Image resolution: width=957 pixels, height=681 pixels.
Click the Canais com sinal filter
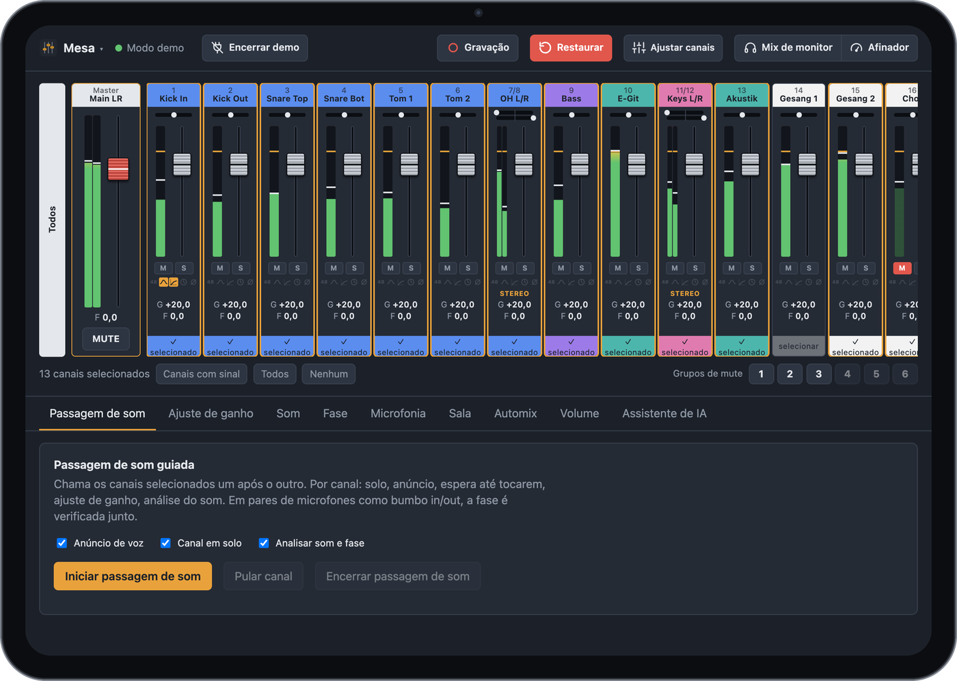click(x=202, y=374)
